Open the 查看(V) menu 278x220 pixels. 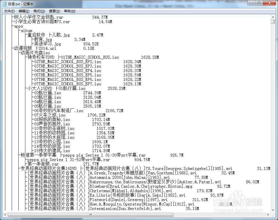click(54, 11)
